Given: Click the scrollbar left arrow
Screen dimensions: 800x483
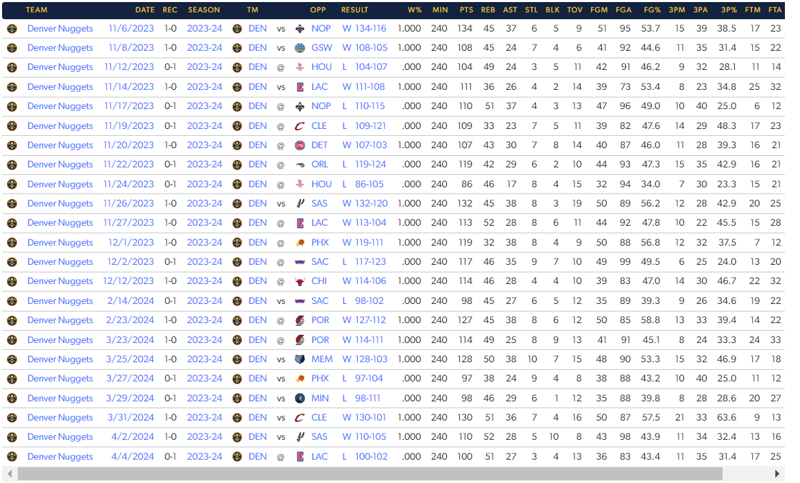Looking at the screenshot, I should (x=9, y=474).
